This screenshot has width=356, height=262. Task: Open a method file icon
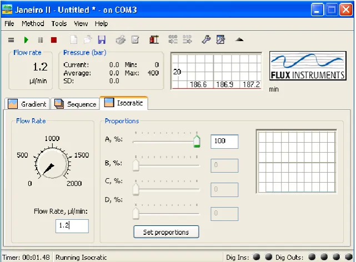point(88,40)
